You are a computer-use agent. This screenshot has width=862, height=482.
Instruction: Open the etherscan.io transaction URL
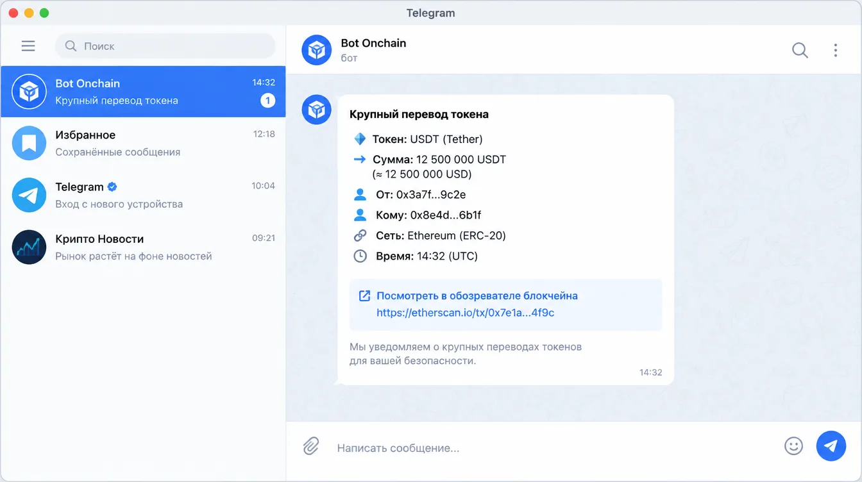point(466,313)
